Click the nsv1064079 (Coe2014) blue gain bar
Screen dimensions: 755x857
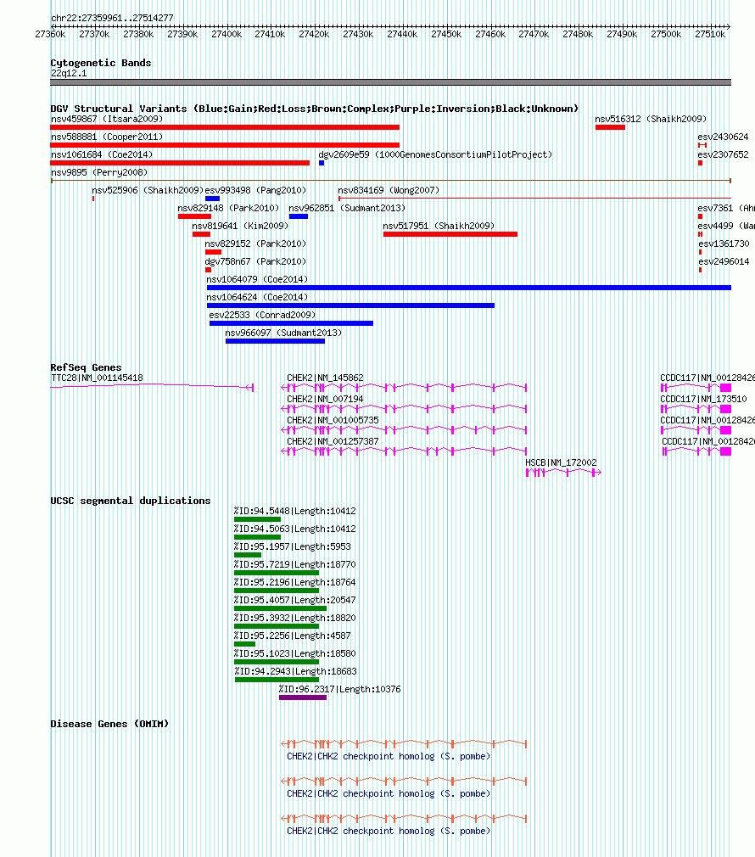pyautogui.click(x=469, y=288)
